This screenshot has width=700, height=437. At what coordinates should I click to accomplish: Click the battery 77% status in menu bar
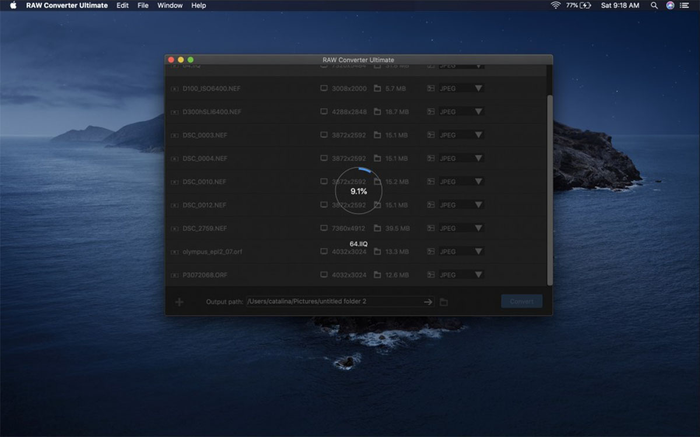578,5
